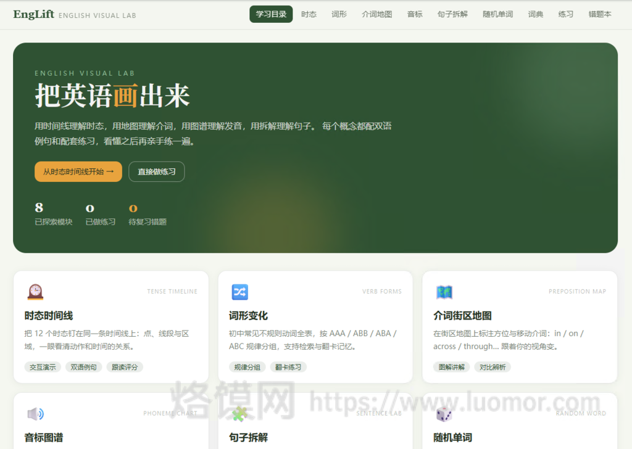Click the 跟读评分 tag
Image resolution: width=632 pixels, height=449 pixels.
[x=125, y=367]
